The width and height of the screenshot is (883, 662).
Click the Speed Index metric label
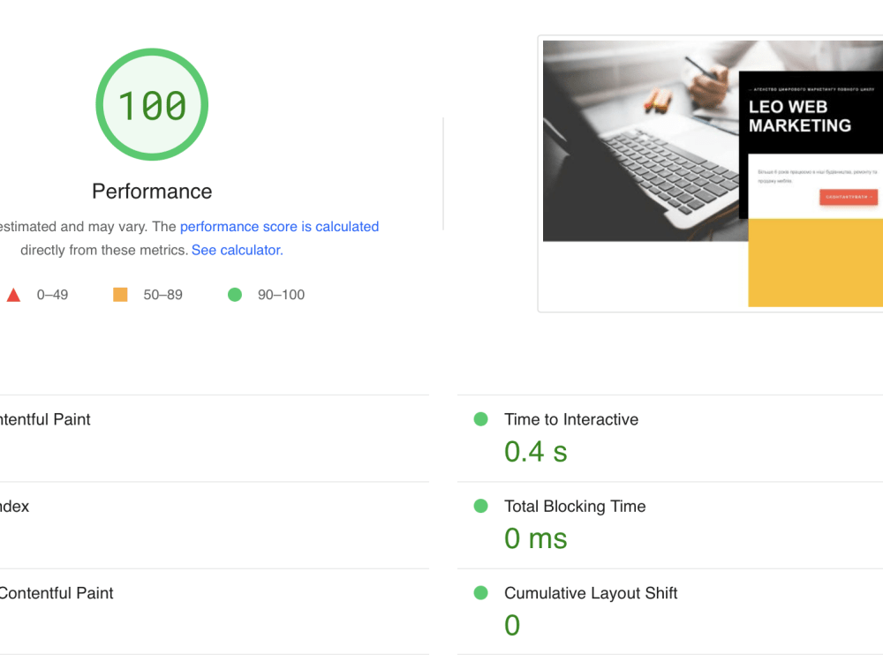15,506
